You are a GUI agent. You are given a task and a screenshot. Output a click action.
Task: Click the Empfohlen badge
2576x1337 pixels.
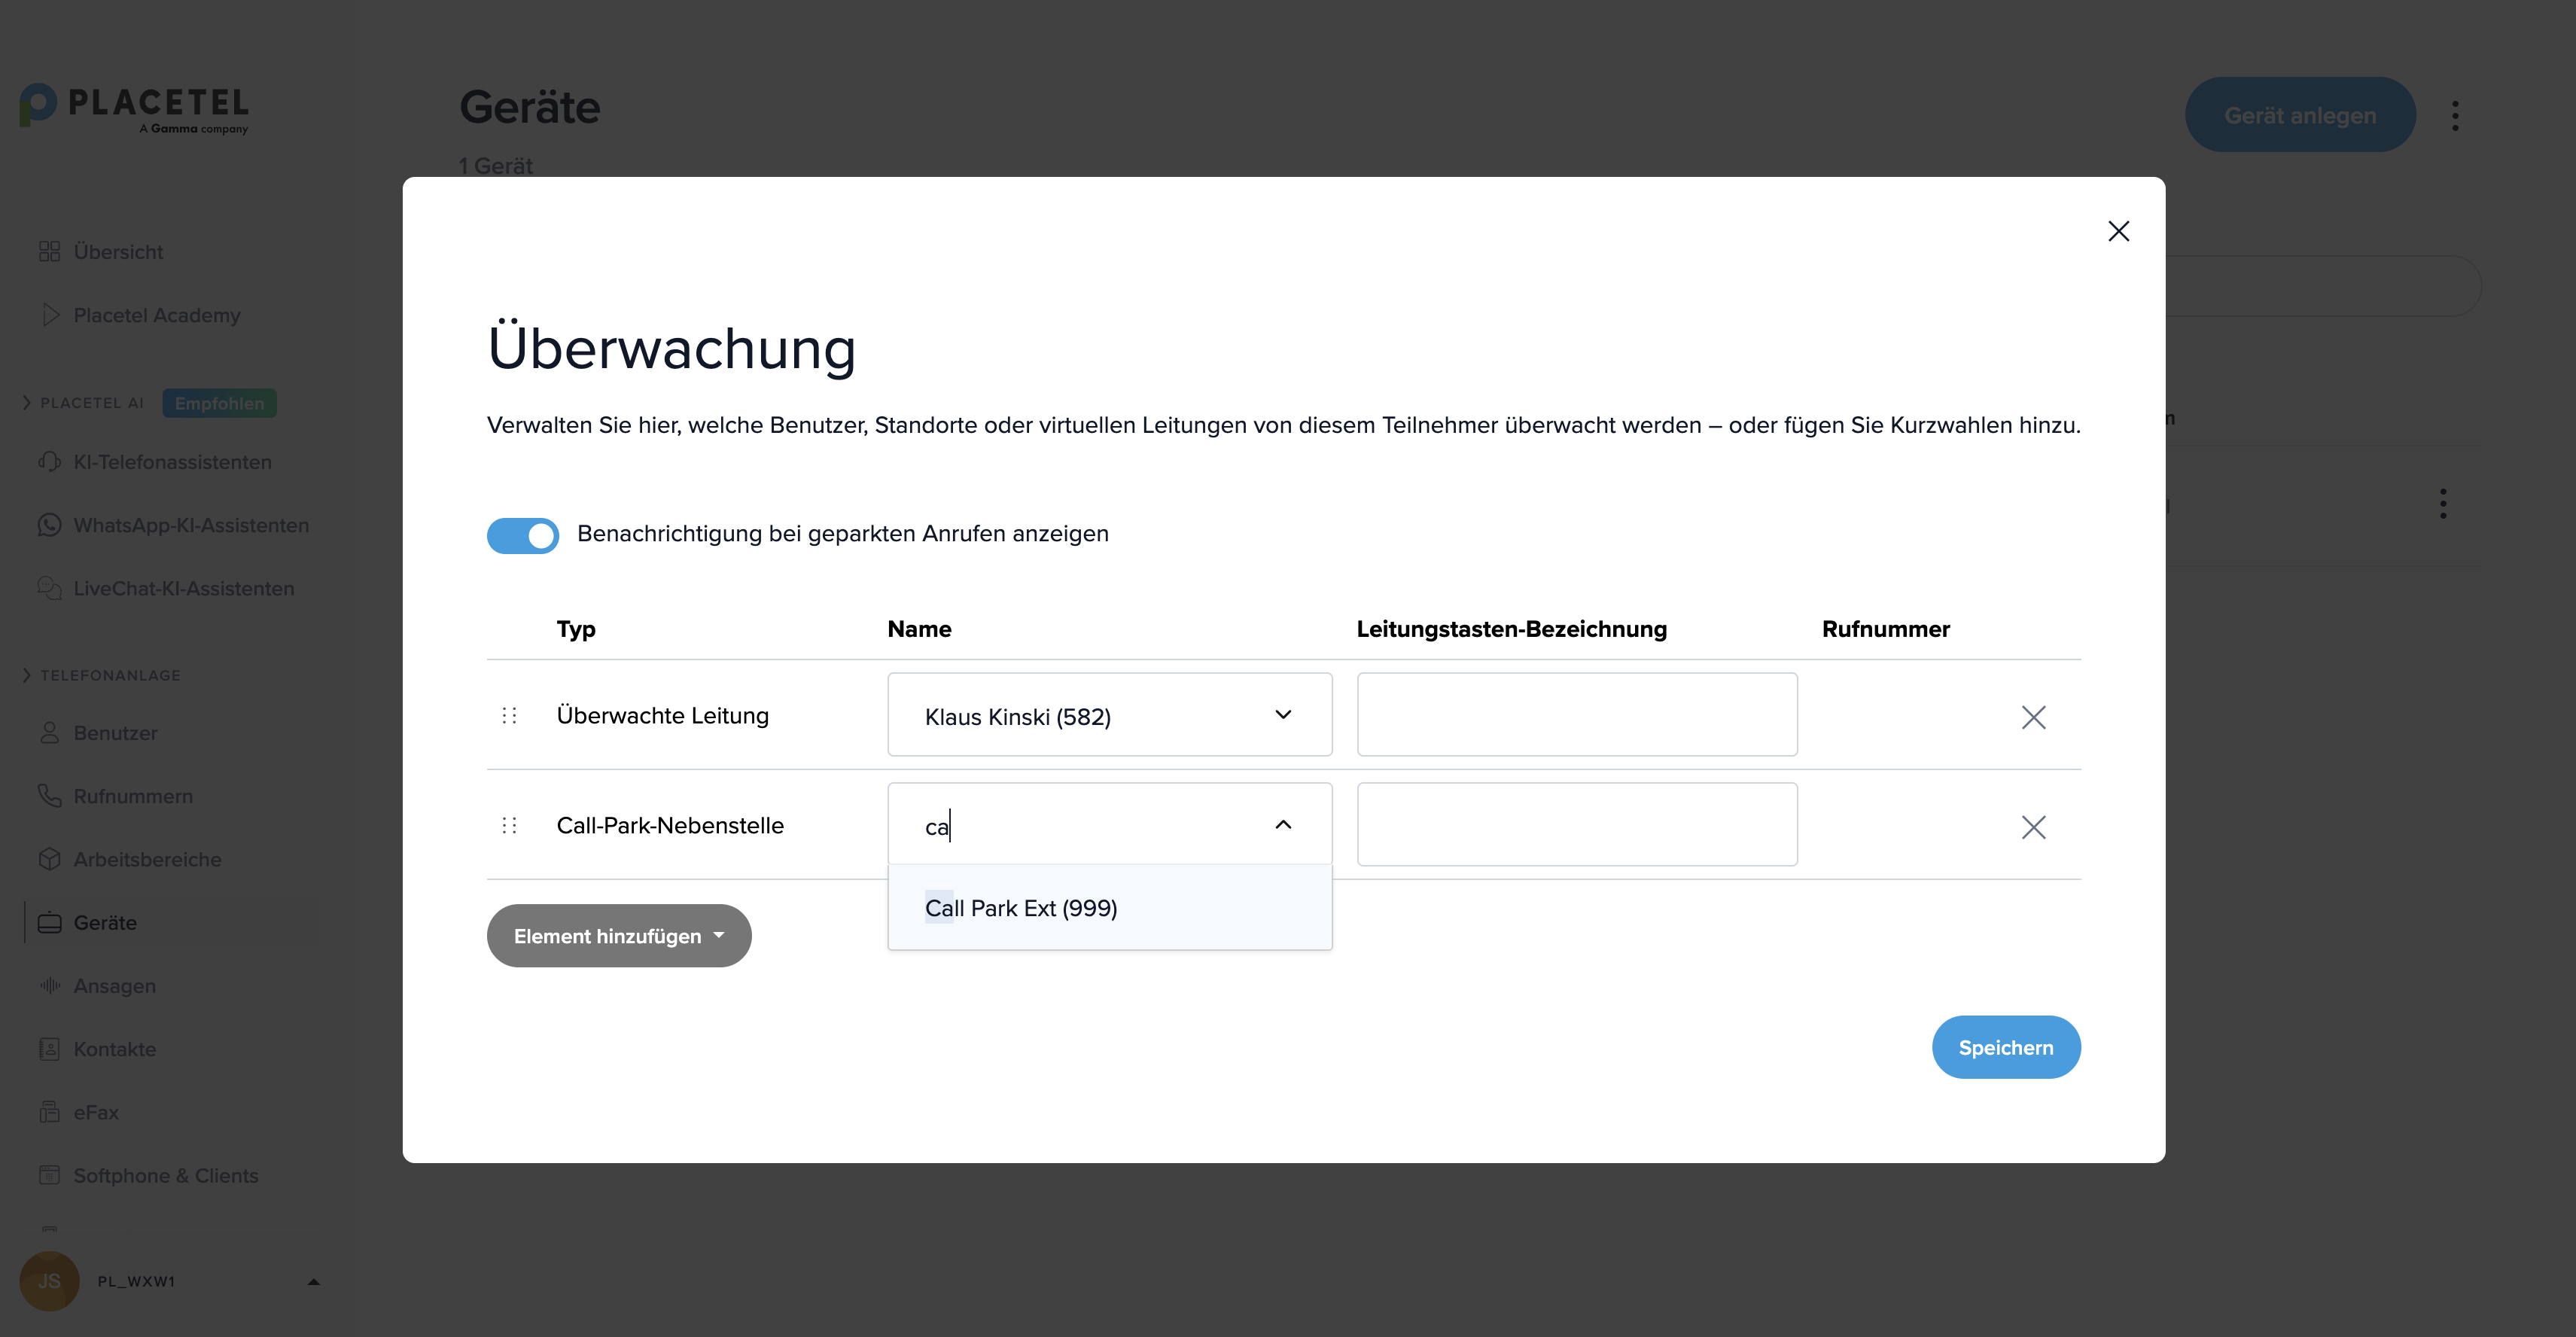click(219, 403)
